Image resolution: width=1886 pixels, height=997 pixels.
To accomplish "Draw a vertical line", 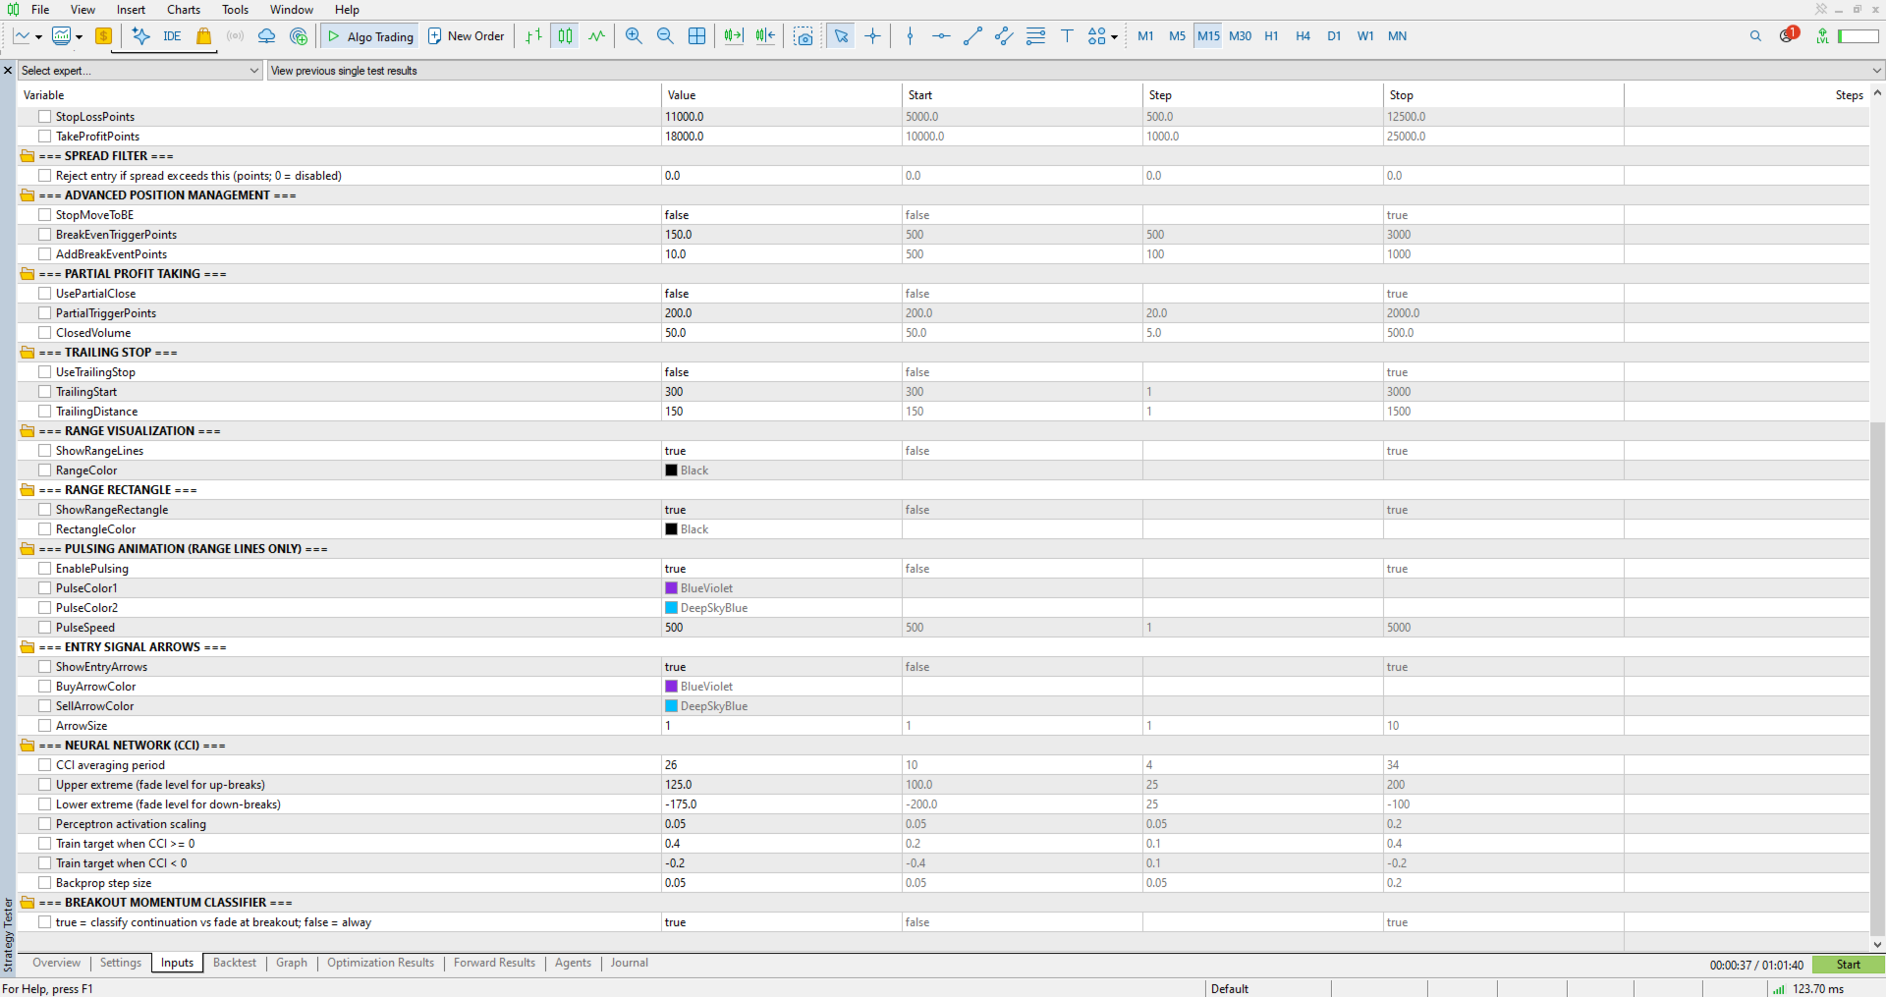I will [911, 36].
